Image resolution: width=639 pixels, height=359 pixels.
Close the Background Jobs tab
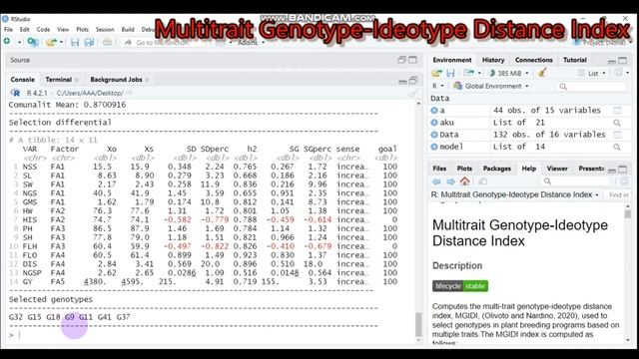pos(147,80)
